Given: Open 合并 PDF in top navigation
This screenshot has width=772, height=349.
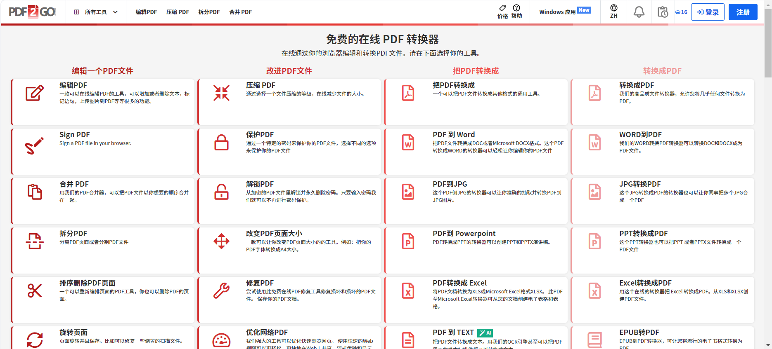Looking at the screenshot, I should tap(240, 12).
